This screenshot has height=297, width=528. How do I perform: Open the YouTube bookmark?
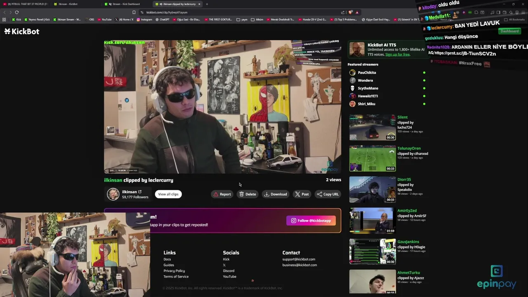pyautogui.click(x=104, y=19)
